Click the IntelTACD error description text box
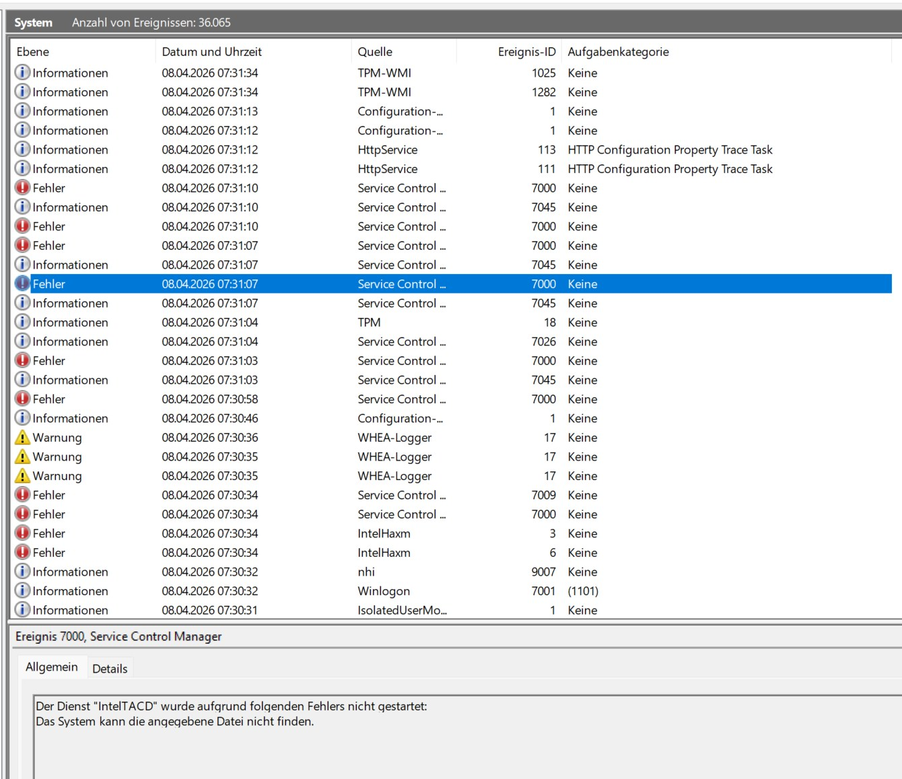902x779 pixels. [468, 737]
